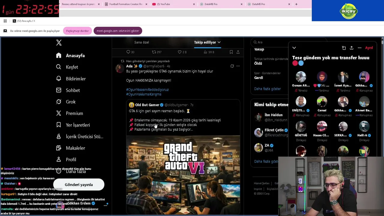Click Ayrıl to leave the Space
The image size is (384, 216).
pos(369,48)
